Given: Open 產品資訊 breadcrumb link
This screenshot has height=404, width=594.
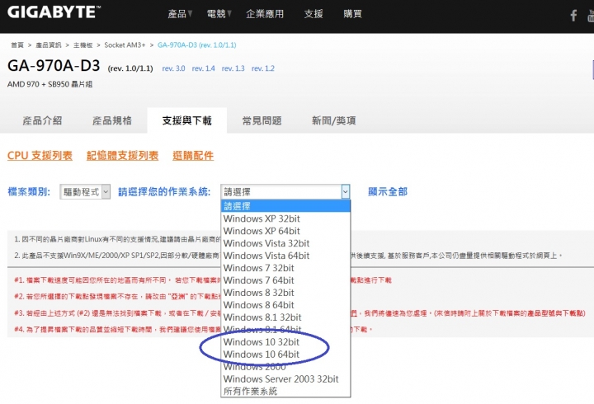Looking at the screenshot, I should click(48, 45).
